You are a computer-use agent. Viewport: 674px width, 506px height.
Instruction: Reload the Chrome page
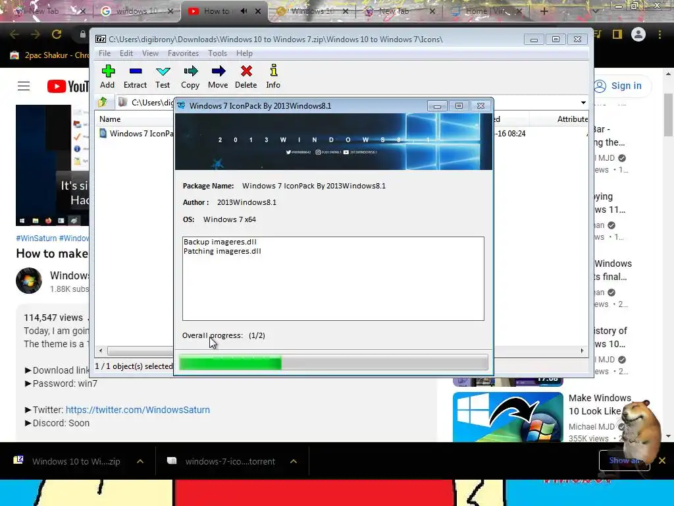[x=57, y=34]
